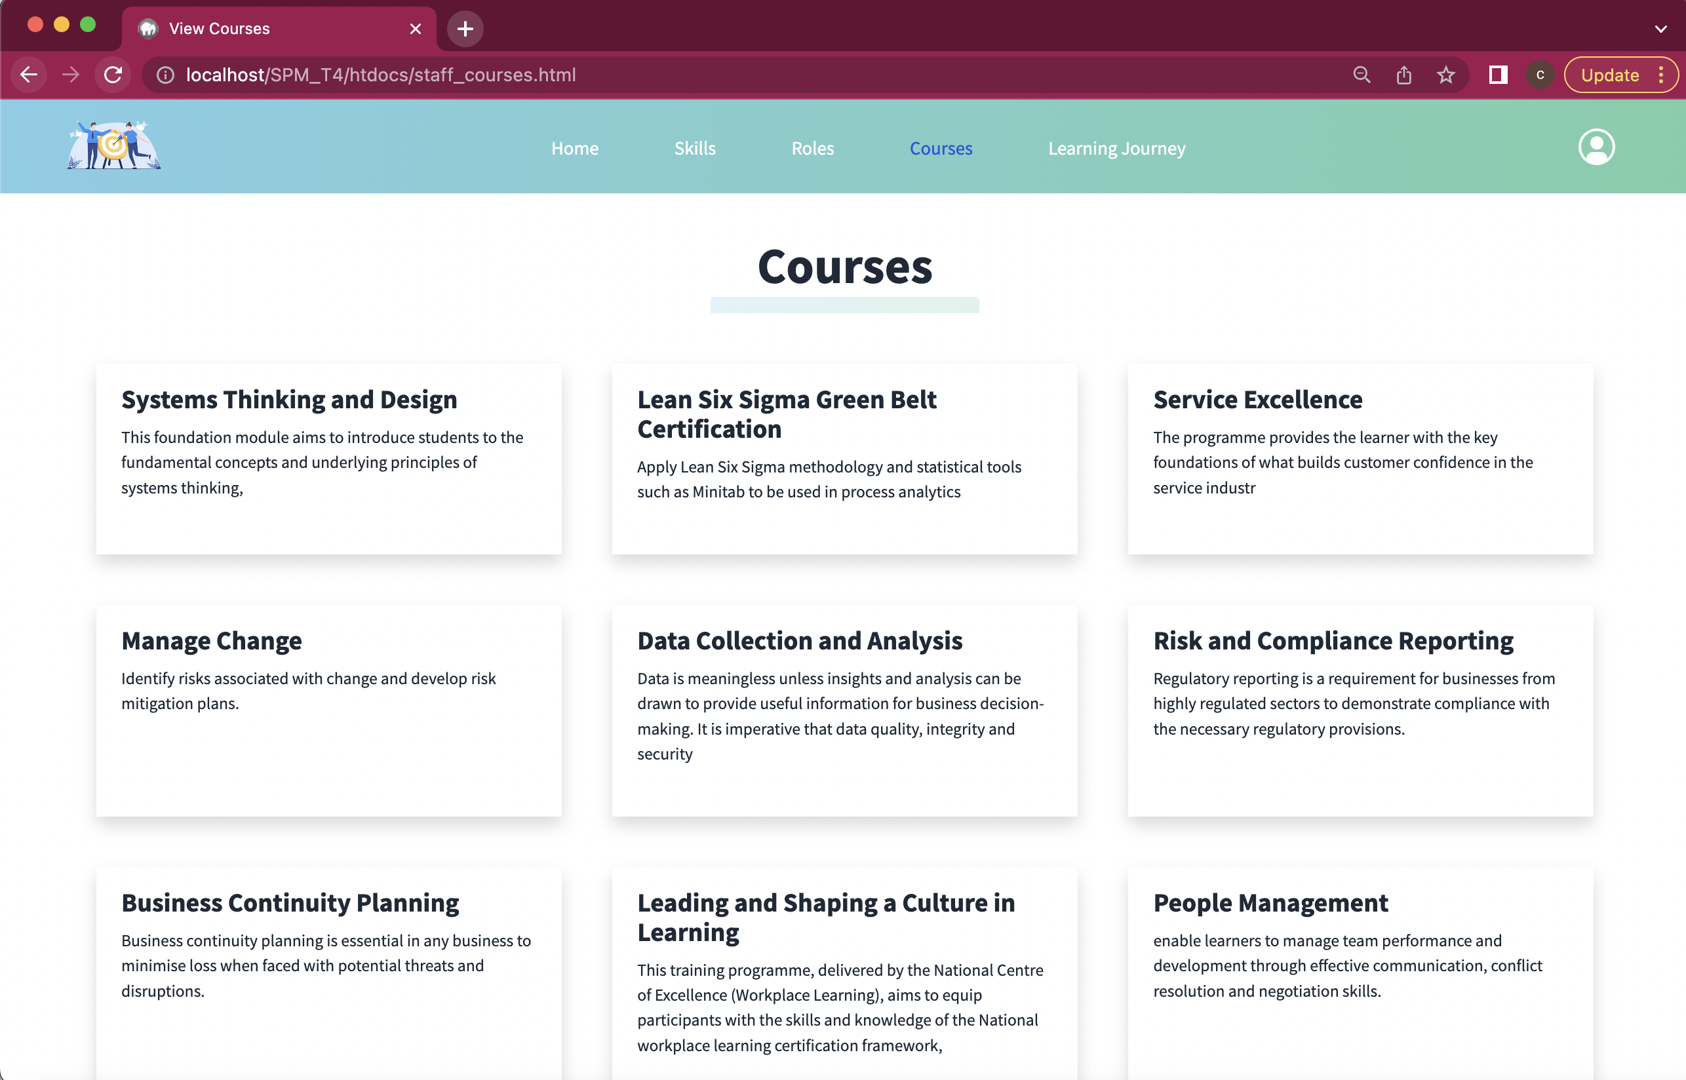Open Learning Journey in the navbar
The width and height of the screenshot is (1686, 1080).
[1116, 149]
